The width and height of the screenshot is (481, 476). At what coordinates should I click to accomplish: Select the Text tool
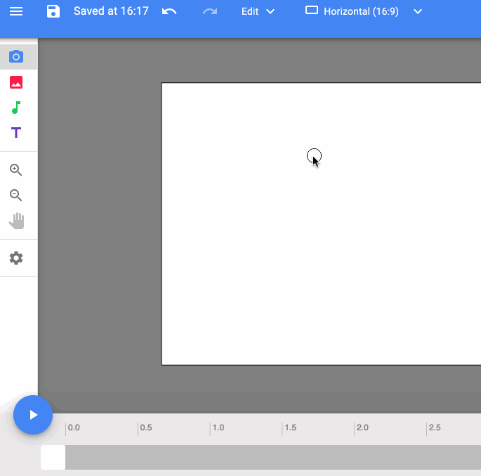pyautogui.click(x=16, y=133)
